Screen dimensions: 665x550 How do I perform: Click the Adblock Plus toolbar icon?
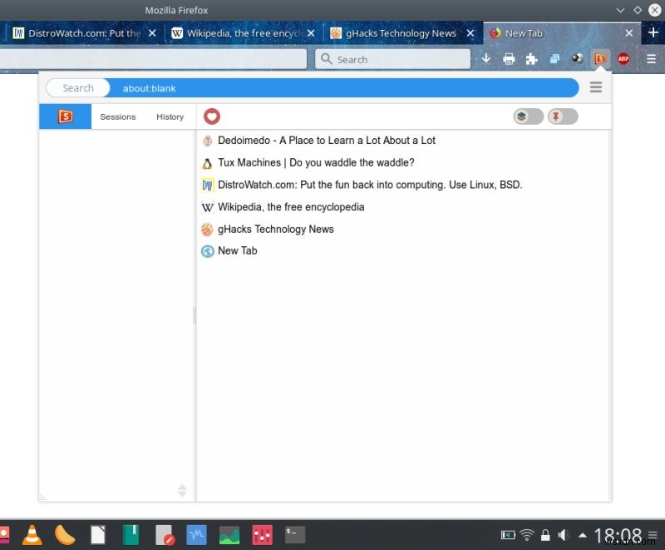click(623, 58)
